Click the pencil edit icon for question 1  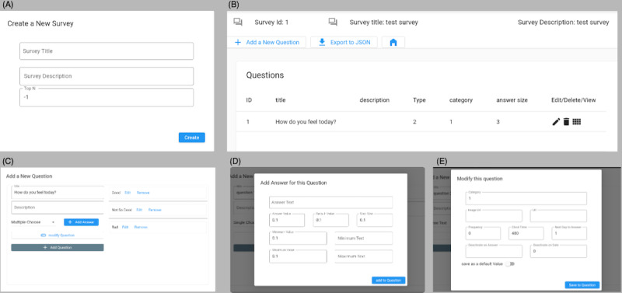point(556,122)
